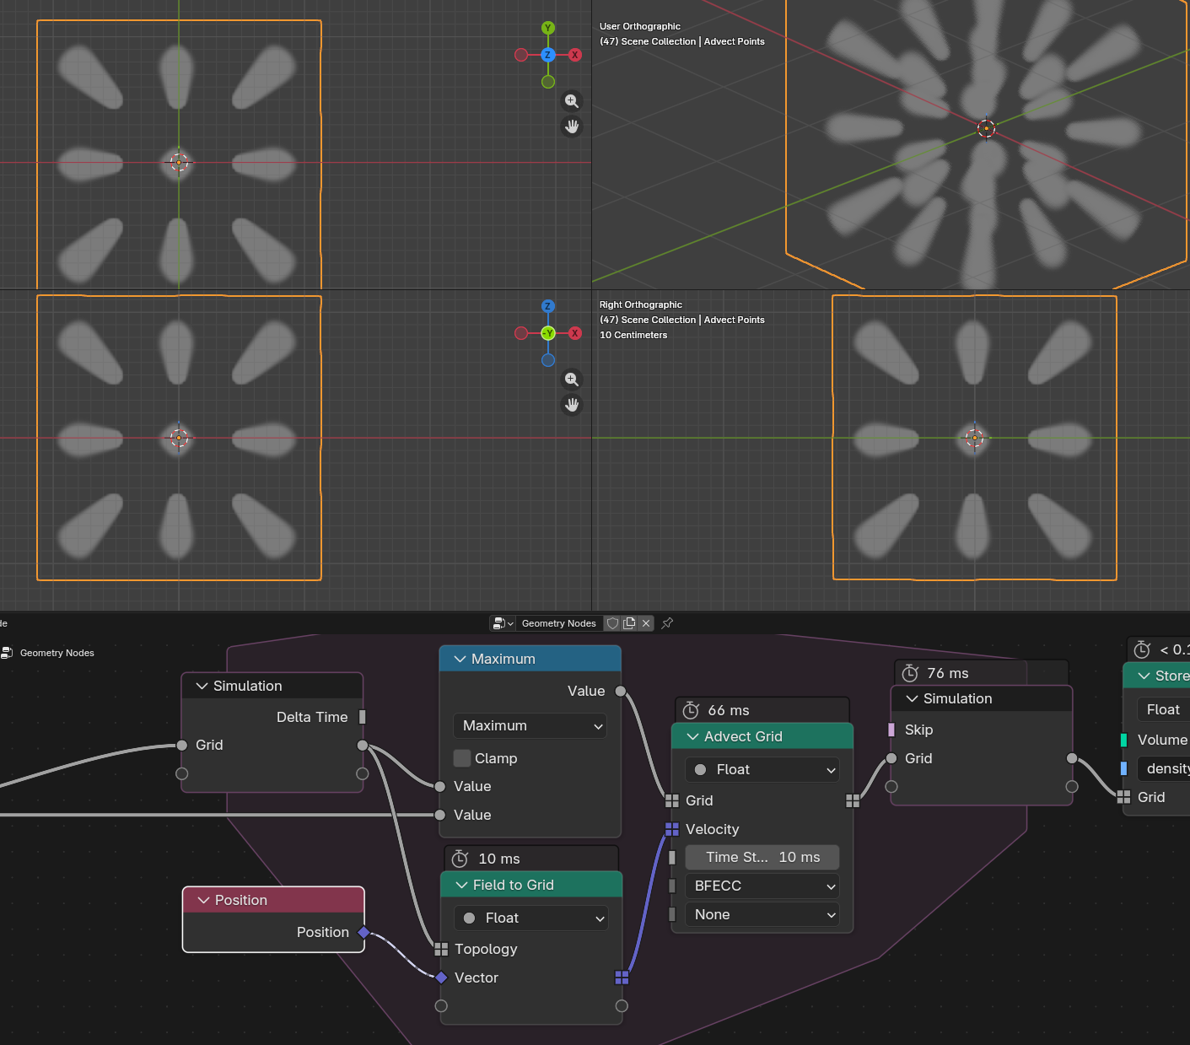Viewport: 1190px width, 1045px height.
Task: Click the duplicate node tree icon
Action: click(629, 623)
